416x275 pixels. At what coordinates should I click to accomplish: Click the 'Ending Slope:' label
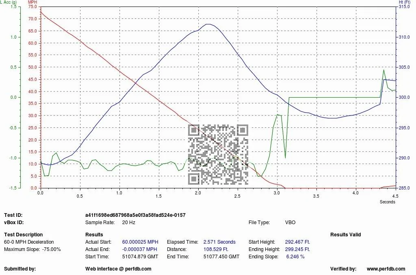[263, 257]
